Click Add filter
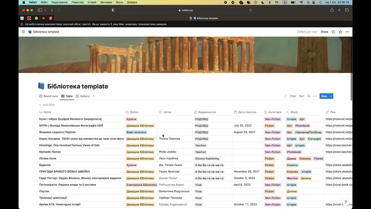This screenshot has height=209, width=371. pos(47,105)
